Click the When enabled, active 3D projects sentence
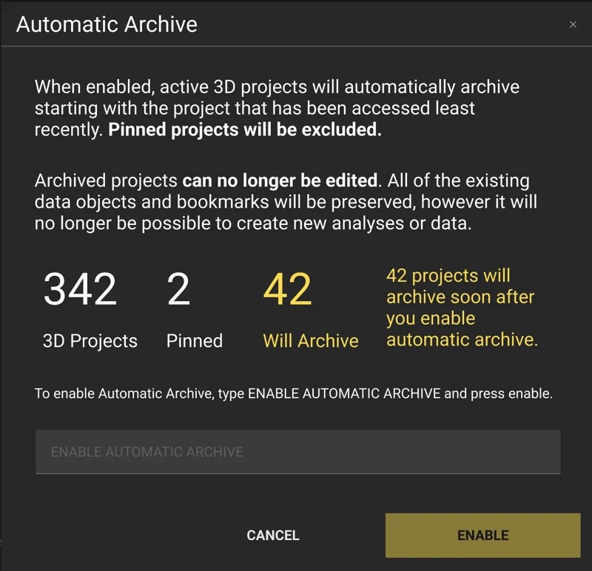592x571 pixels. tap(277, 87)
